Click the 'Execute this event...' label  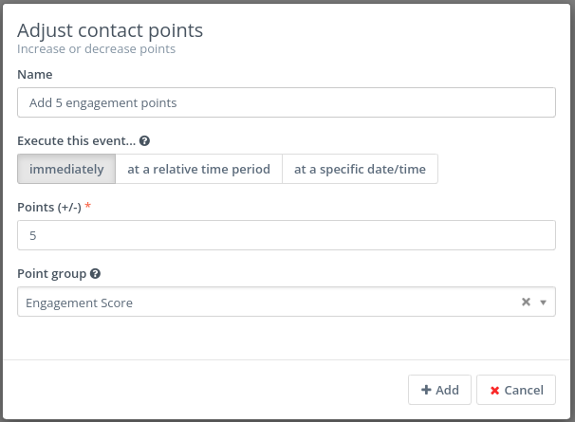click(76, 140)
